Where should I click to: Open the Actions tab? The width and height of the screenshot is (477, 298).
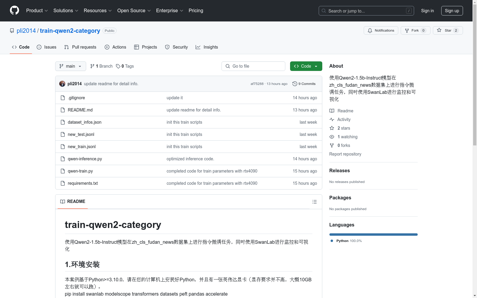(x=115, y=47)
